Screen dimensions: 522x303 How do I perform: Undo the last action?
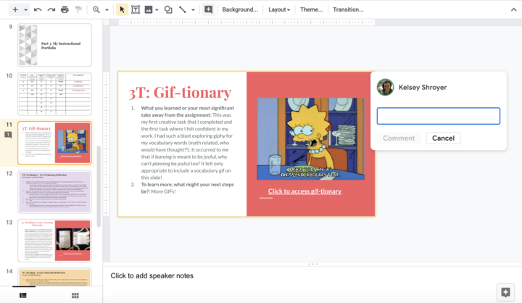pos(38,9)
